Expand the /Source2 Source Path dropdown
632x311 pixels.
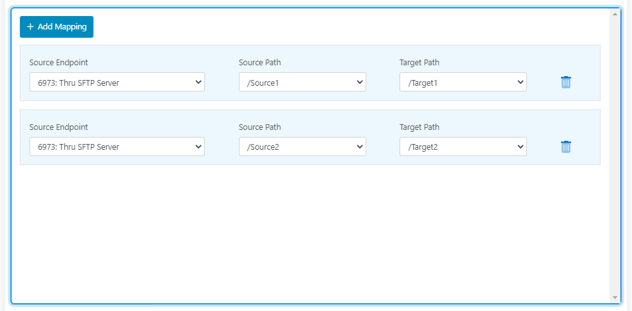(302, 147)
